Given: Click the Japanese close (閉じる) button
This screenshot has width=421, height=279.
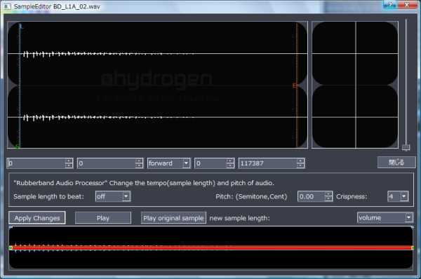Looking at the screenshot, I should 396,163.
